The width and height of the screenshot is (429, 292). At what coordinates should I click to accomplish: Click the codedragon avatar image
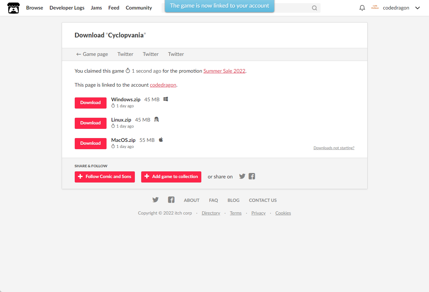point(375,7)
